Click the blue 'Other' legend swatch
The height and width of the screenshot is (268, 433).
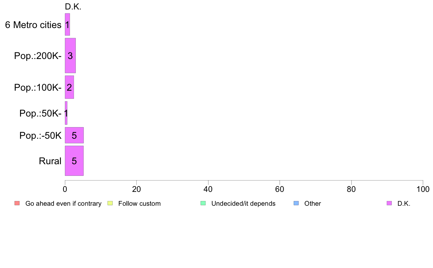click(296, 204)
